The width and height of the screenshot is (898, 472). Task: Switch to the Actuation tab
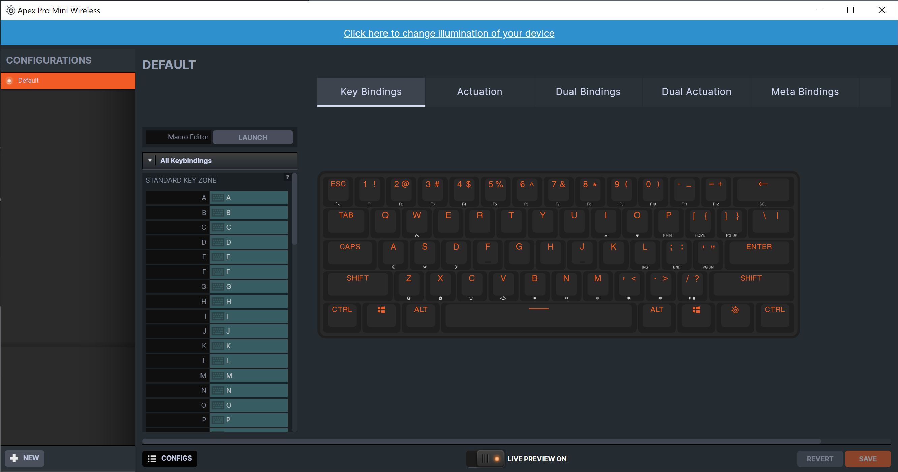(x=480, y=92)
